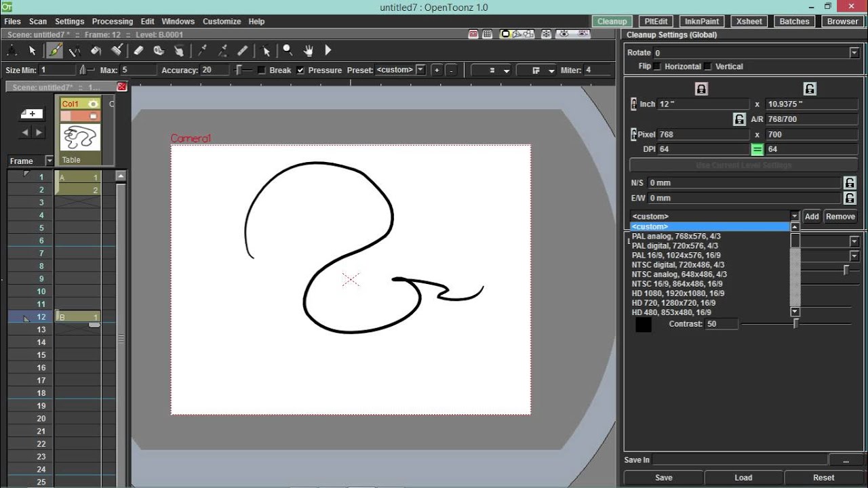
Task: Select the Control Point Editor tool
Action: [x=266, y=50]
